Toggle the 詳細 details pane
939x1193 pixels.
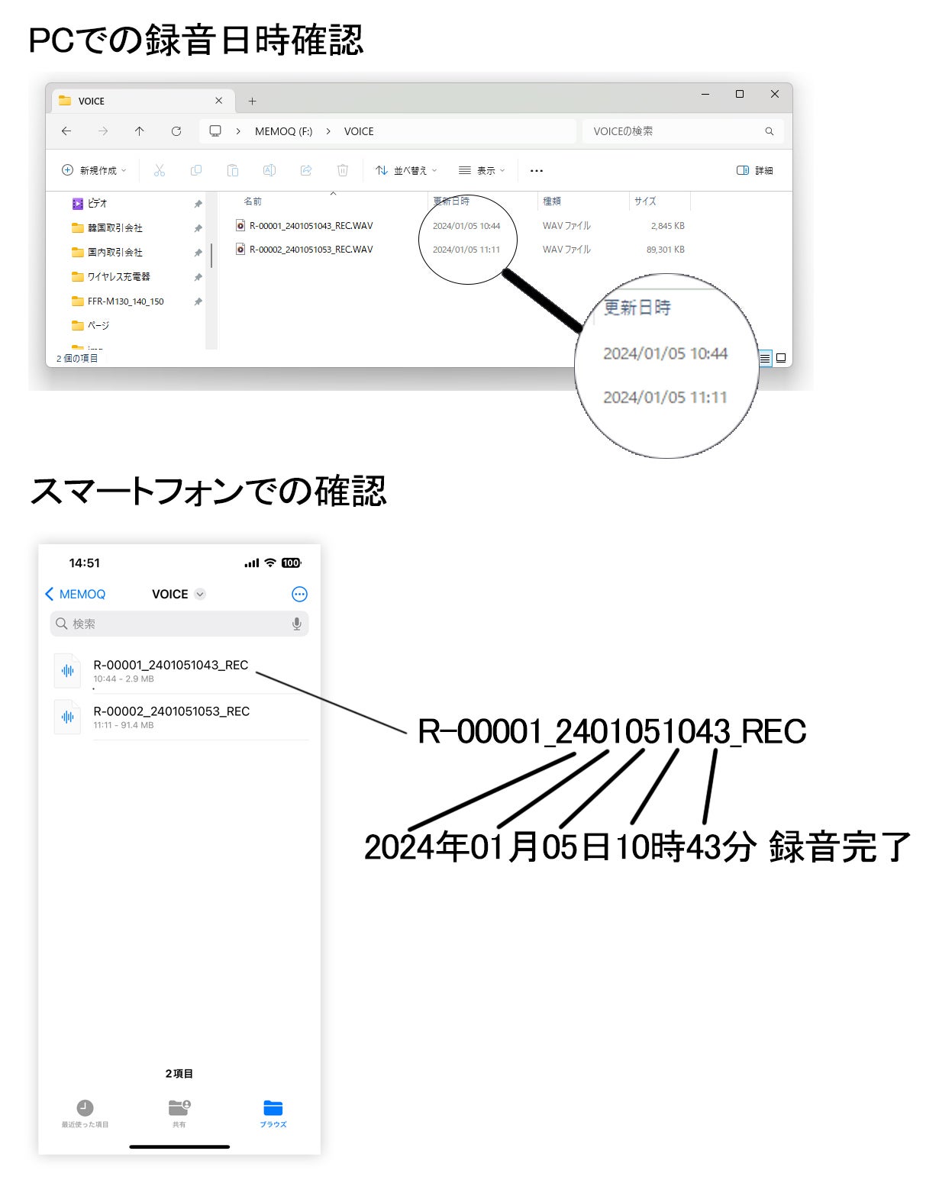(x=754, y=170)
